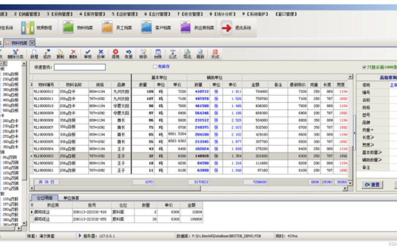Open menu 3【采购管理】
Viewport: 397px width, 248px height.
(60, 14)
